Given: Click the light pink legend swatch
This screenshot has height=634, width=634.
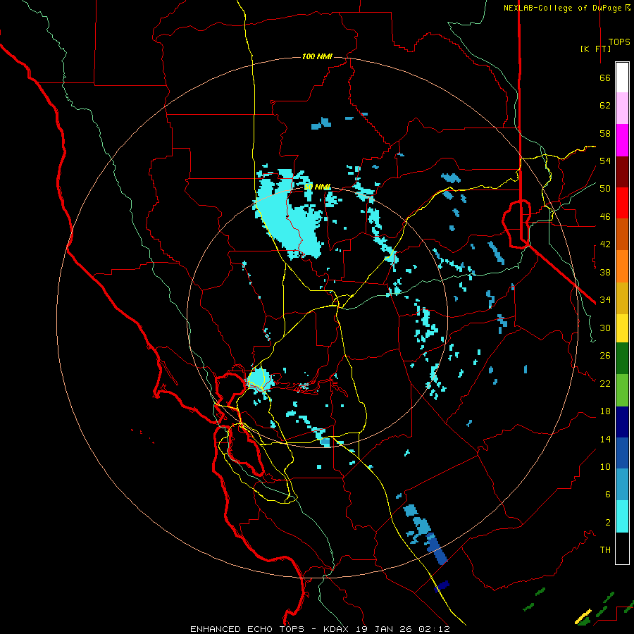Looking at the screenshot, I should tap(622, 108).
